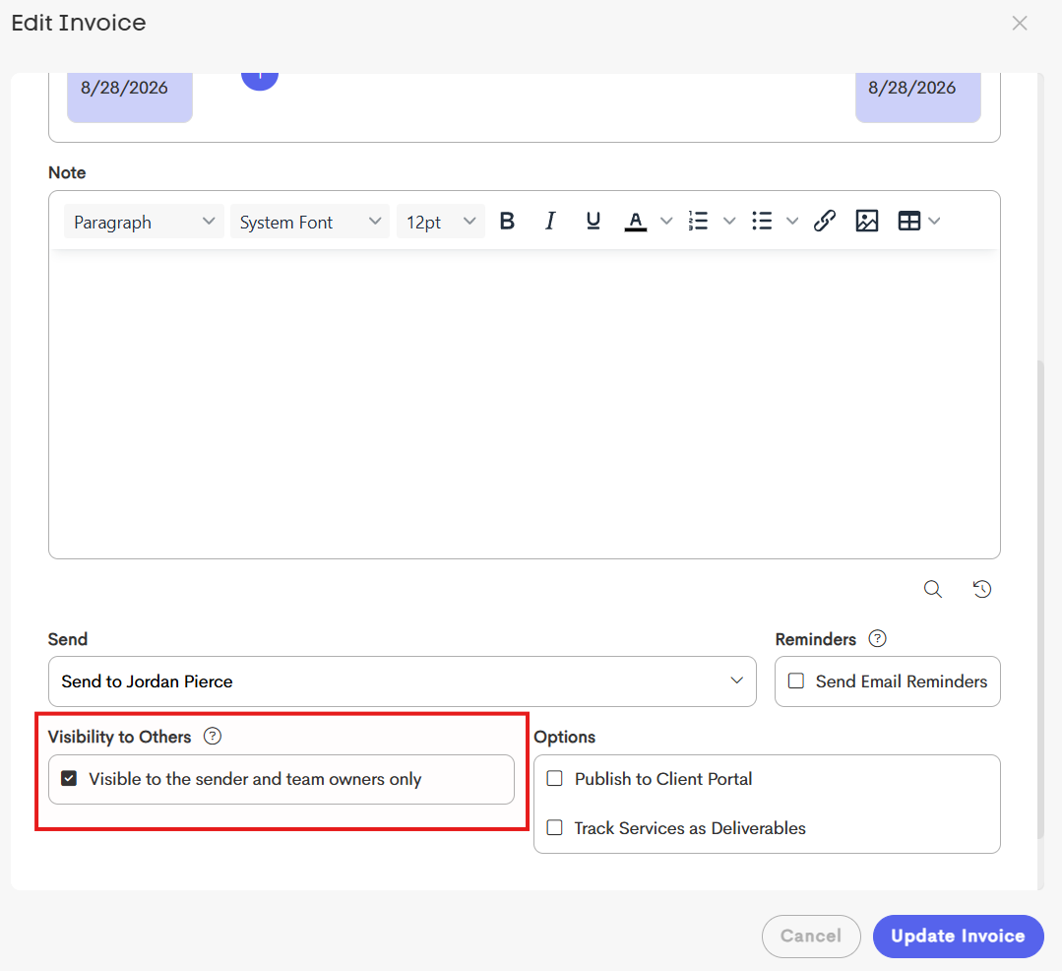Apply bold formatting in Note toolbar

coord(507,221)
